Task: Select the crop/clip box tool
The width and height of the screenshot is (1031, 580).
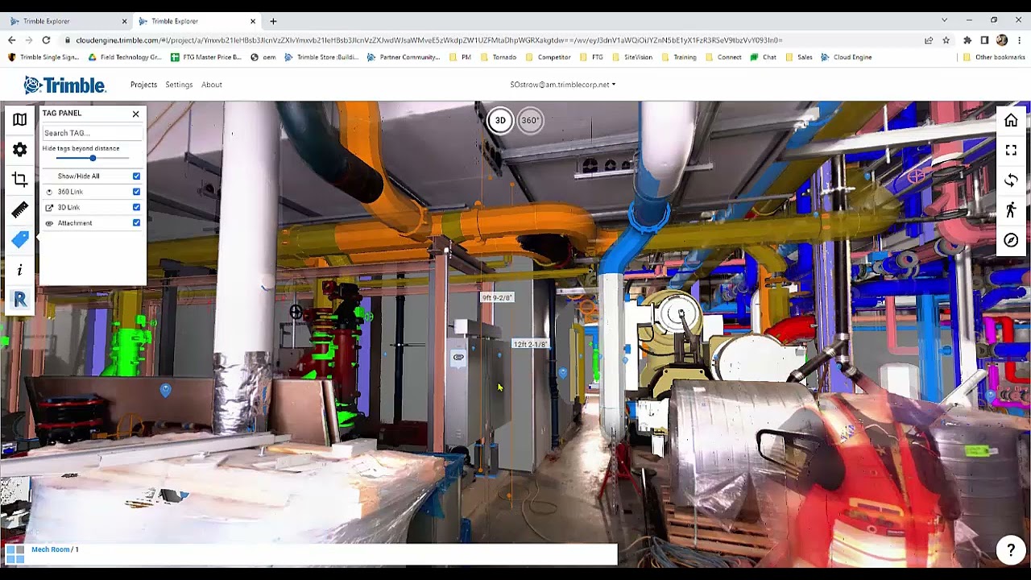Action: pos(19,180)
